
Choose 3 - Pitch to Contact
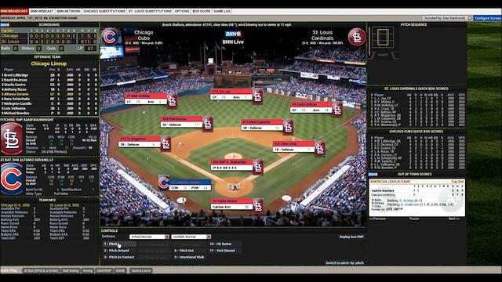119,257
